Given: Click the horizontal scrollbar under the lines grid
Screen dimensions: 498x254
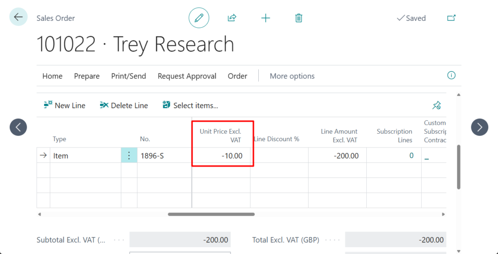Looking at the screenshot, I should tap(211, 214).
